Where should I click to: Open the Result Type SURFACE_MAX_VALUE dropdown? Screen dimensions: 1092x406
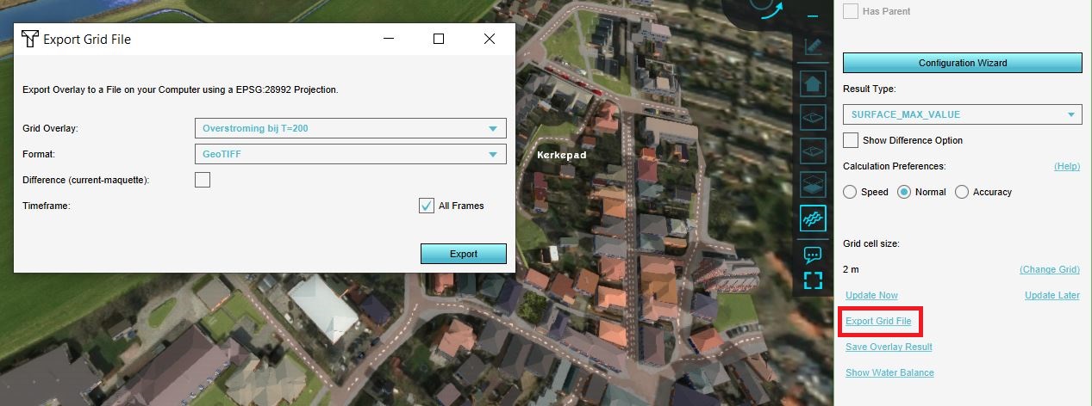point(962,114)
